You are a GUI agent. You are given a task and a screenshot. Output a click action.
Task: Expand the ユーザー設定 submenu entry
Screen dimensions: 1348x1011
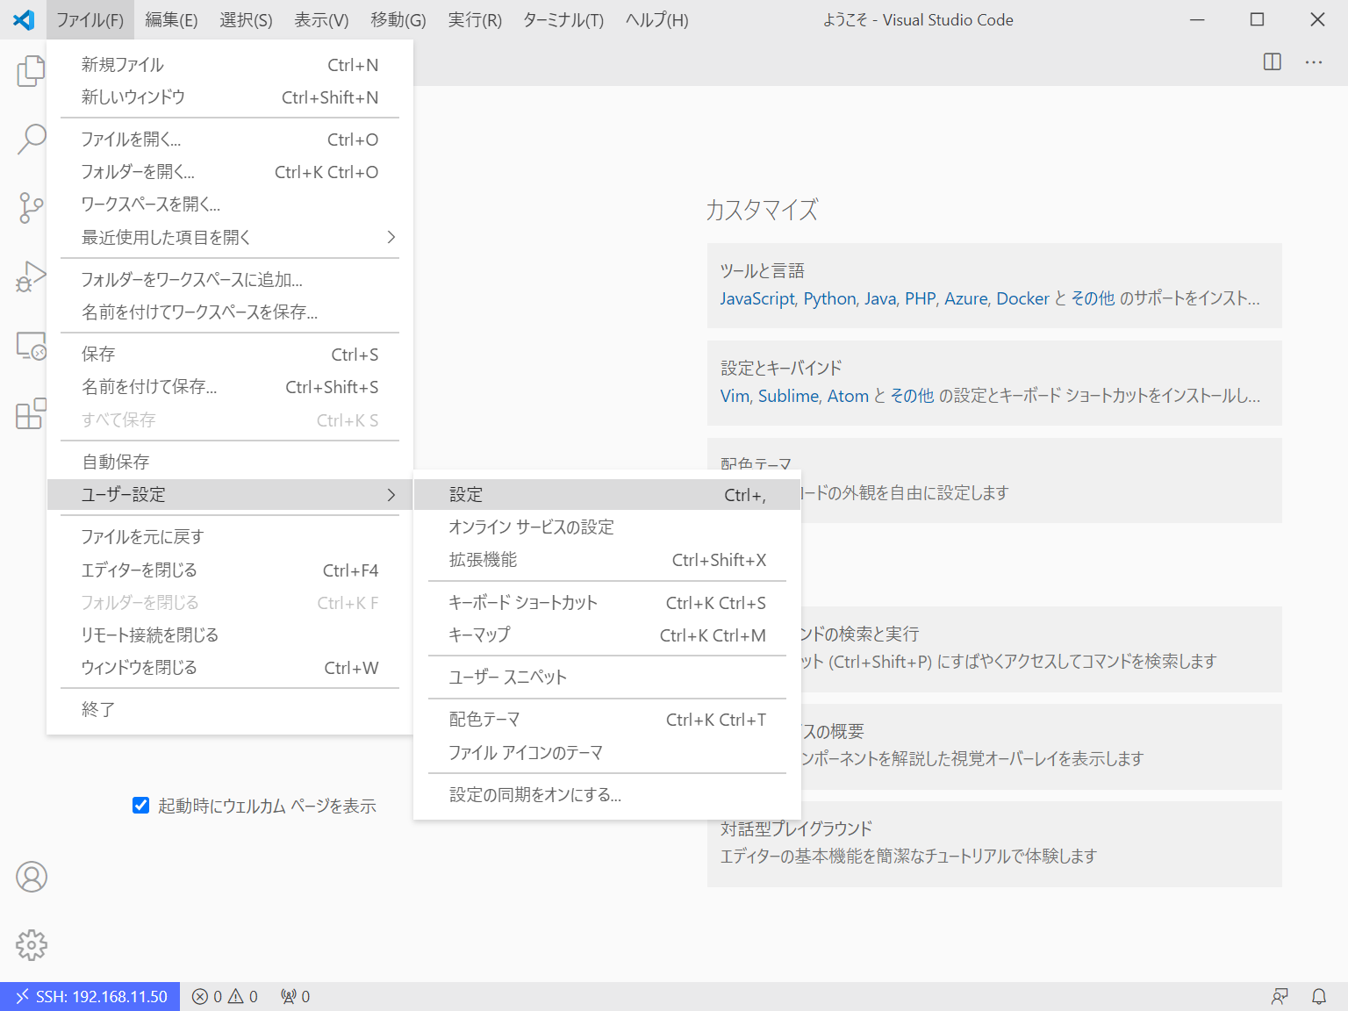[x=230, y=494]
